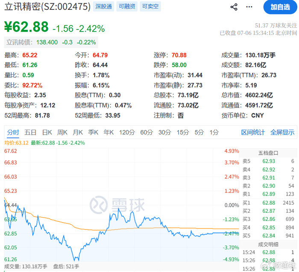Click the 买1 row with volume 2415
Viewport: 299px width, 272px height.
268,203
